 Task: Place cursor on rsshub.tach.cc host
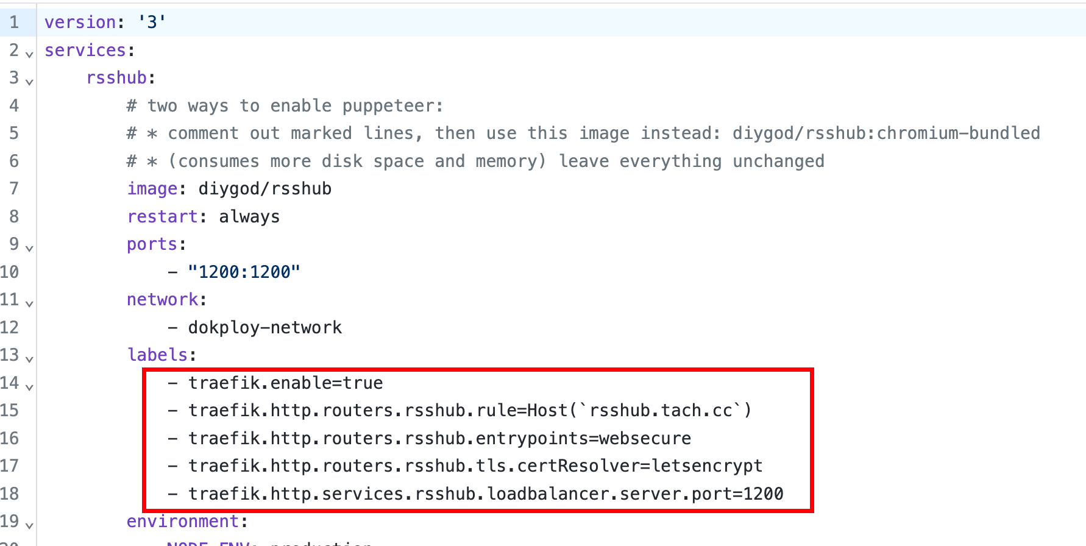point(661,411)
